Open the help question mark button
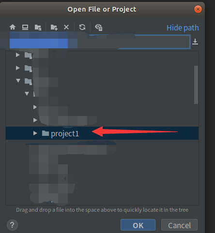The image size is (215, 233). click(12, 225)
